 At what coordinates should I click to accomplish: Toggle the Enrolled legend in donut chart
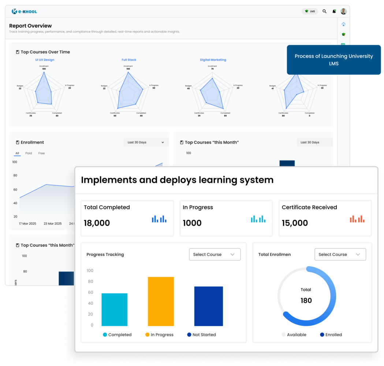click(x=331, y=334)
